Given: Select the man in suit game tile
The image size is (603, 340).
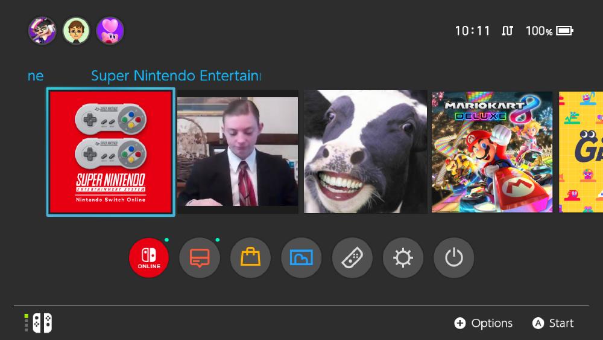Looking at the screenshot, I should (x=238, y=152).
